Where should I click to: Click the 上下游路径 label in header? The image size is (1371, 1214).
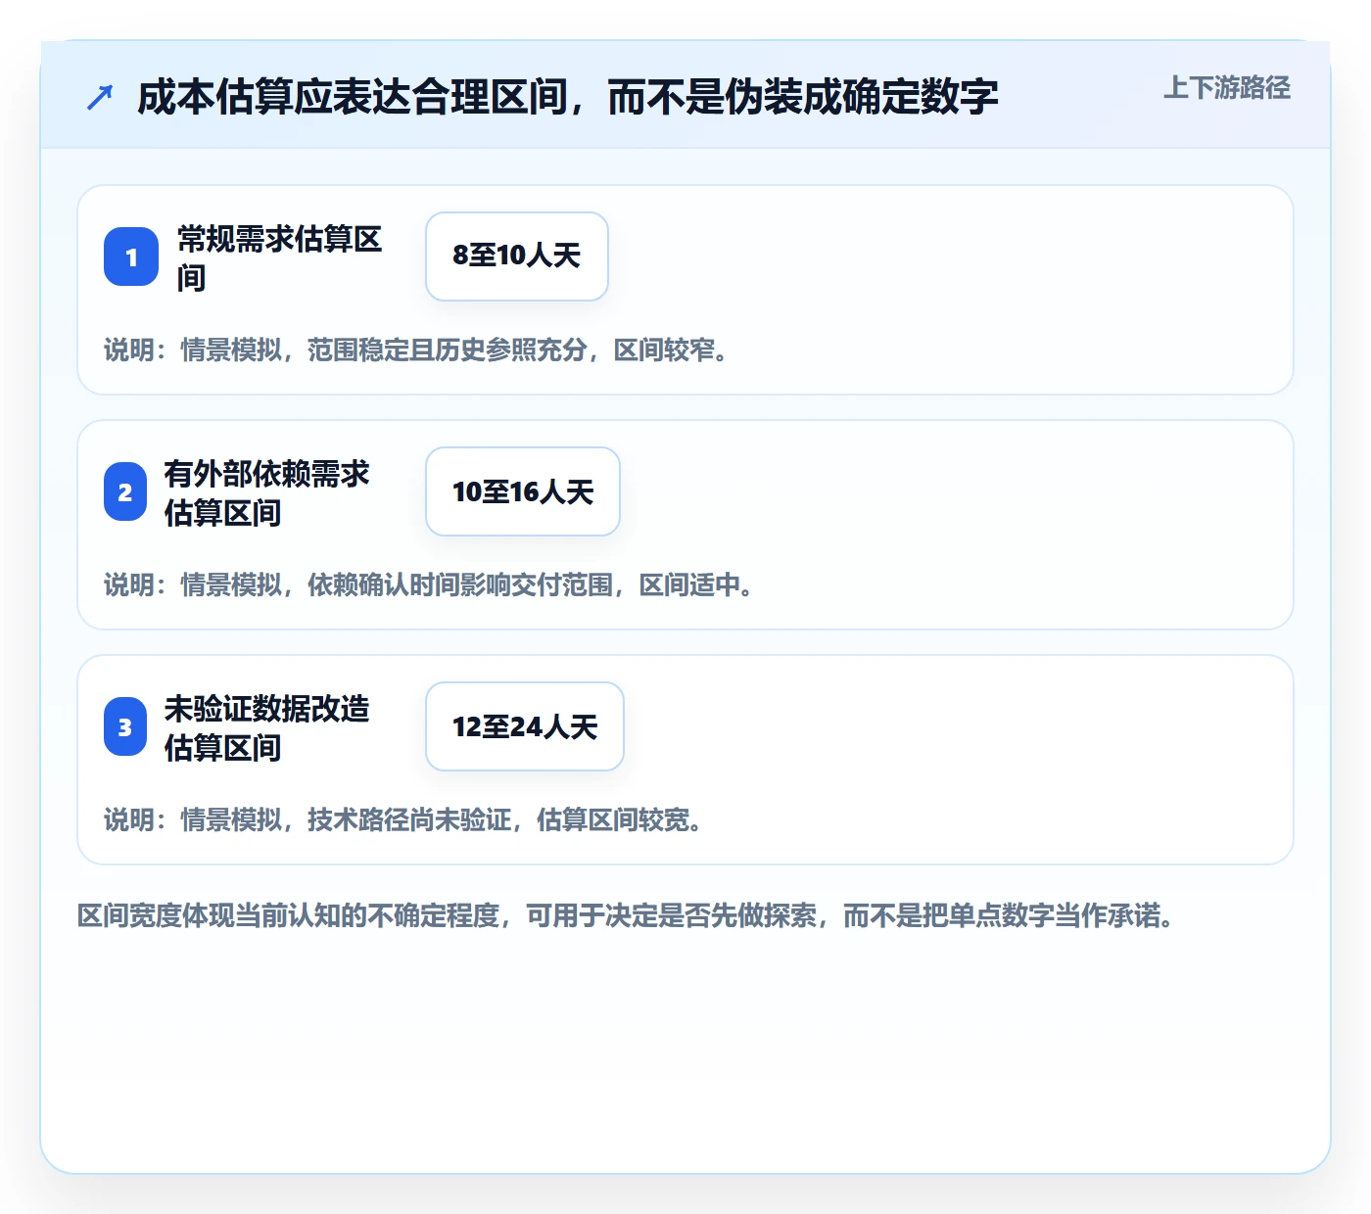[x=1227, y=88]
